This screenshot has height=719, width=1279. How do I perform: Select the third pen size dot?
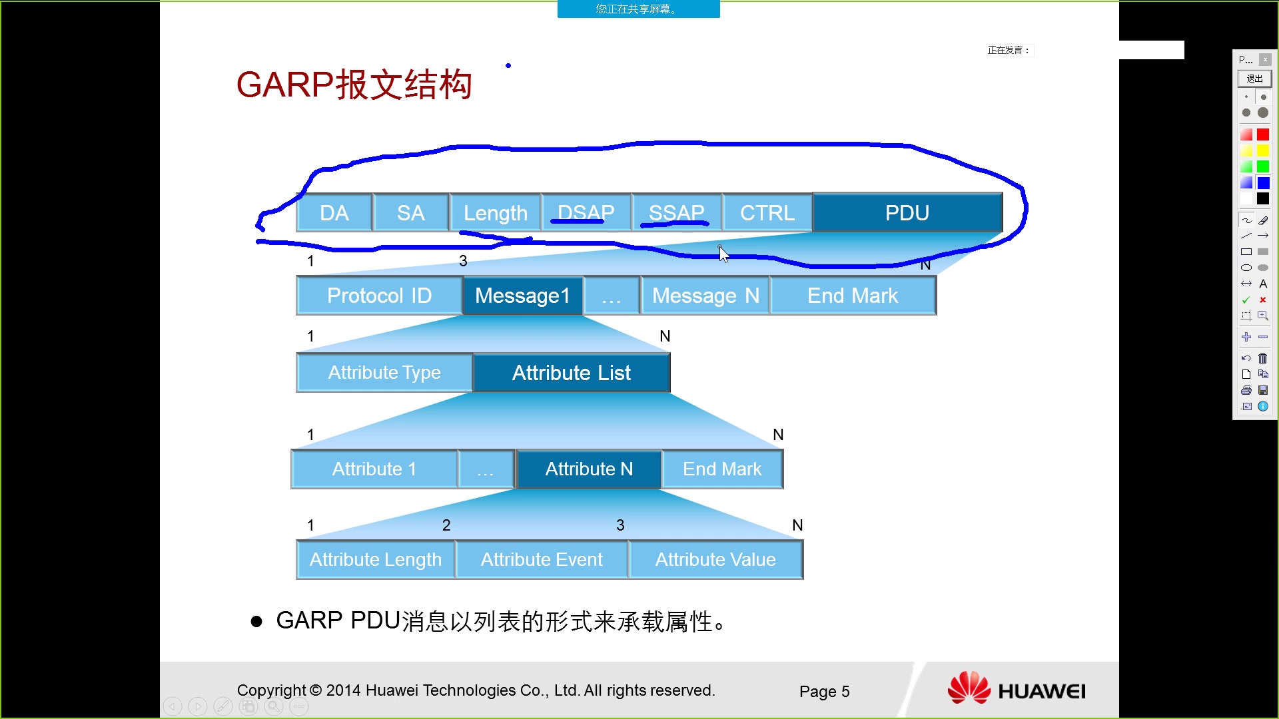click(x=1246, y=113)
